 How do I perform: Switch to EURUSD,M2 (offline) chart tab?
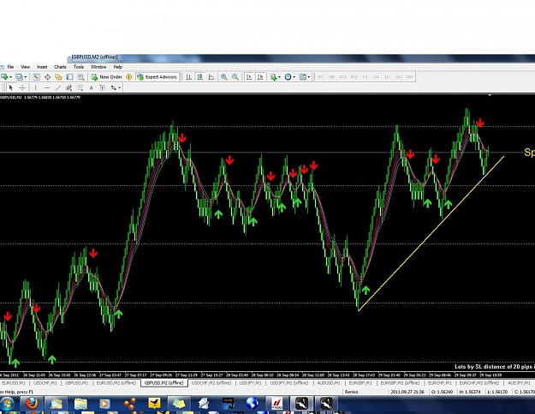[x=116, y=383]
